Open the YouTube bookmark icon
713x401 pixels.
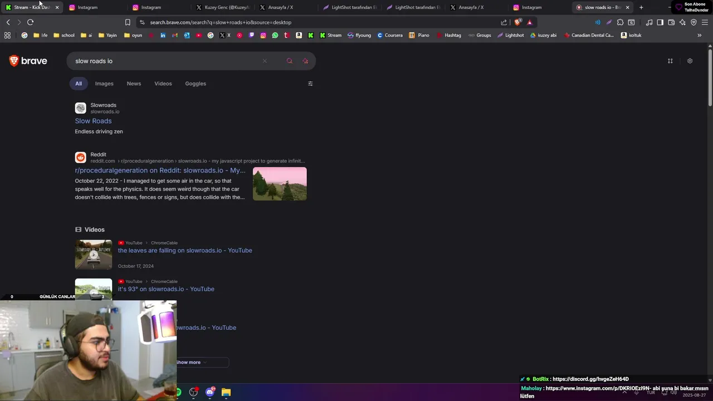198,35
